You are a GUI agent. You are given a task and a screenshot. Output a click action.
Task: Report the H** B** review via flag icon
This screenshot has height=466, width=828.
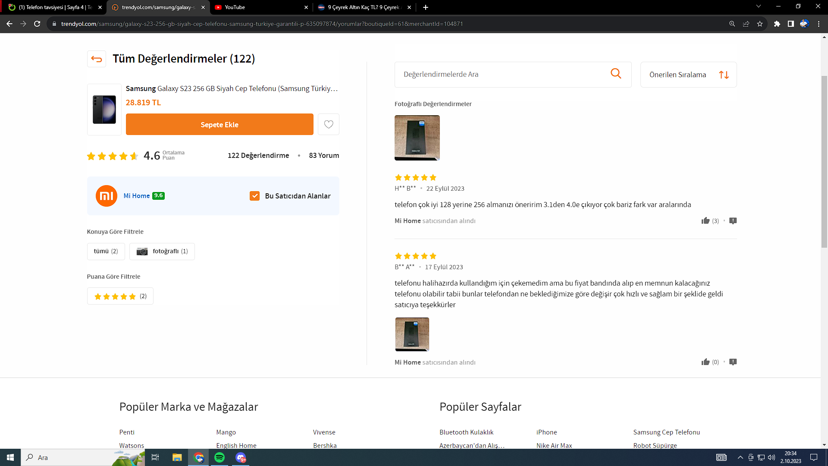tap(733, 221)
